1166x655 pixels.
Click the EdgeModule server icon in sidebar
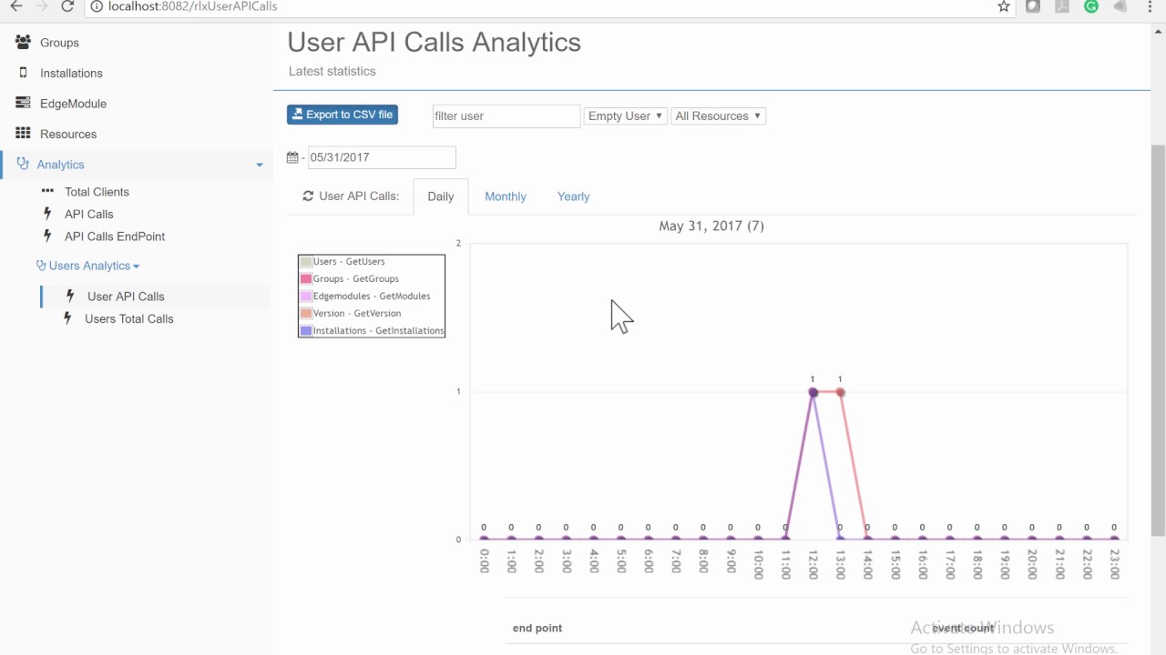pyautogui.click(x=23, y=104)
